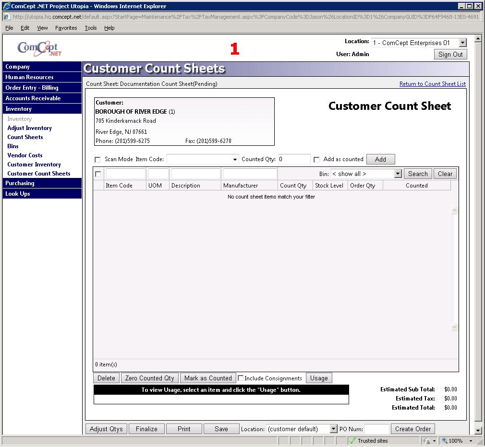Select Vendor Costs in the sidebar
Screen dimensions: 485x447
(x=25, y=155)
